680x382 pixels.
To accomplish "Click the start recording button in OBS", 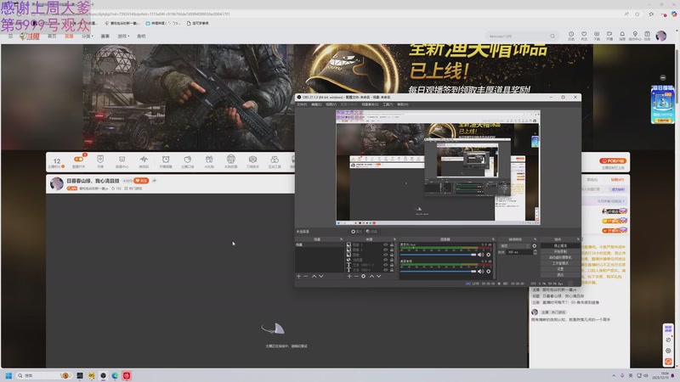I will pyautogui.click(x=560, y=251).
